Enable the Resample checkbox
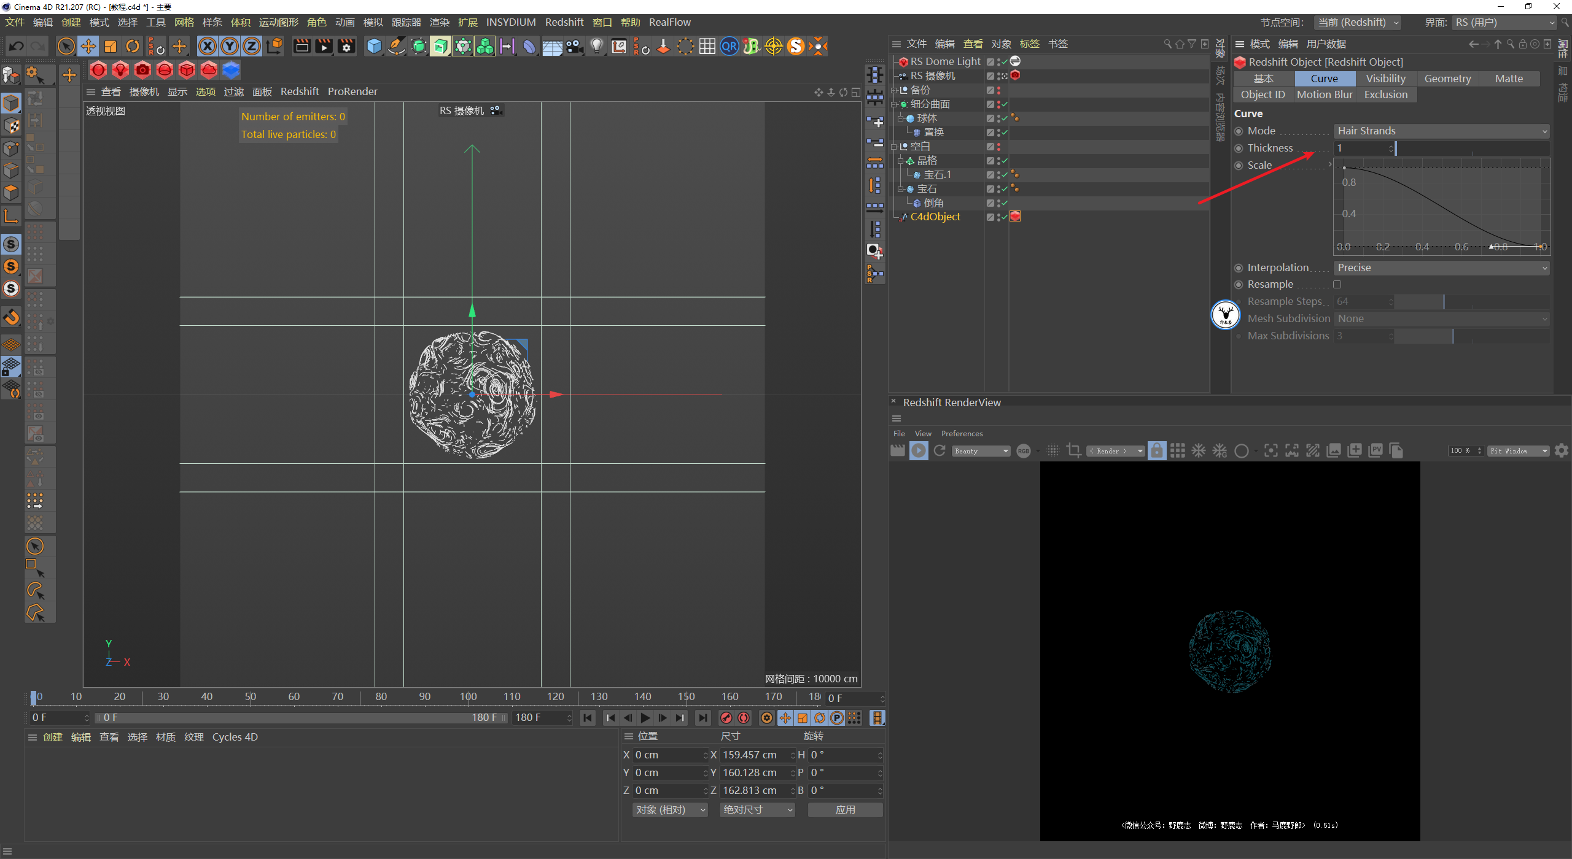1572x859 pixels. 1337,285
